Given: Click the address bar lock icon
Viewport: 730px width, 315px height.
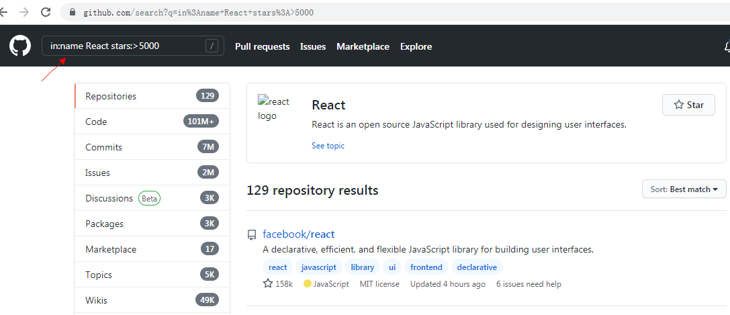Looking at the screenshot, I should (72, 13).
